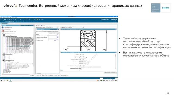The image size is (174, 97).
Task: Click the link to add search criteria
Action: (x=51, y=31)
